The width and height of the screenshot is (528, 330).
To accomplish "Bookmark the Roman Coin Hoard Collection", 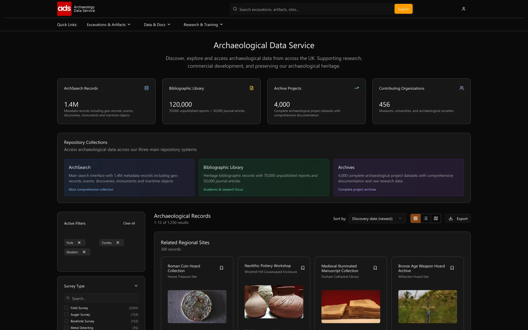I will point(222,268).
